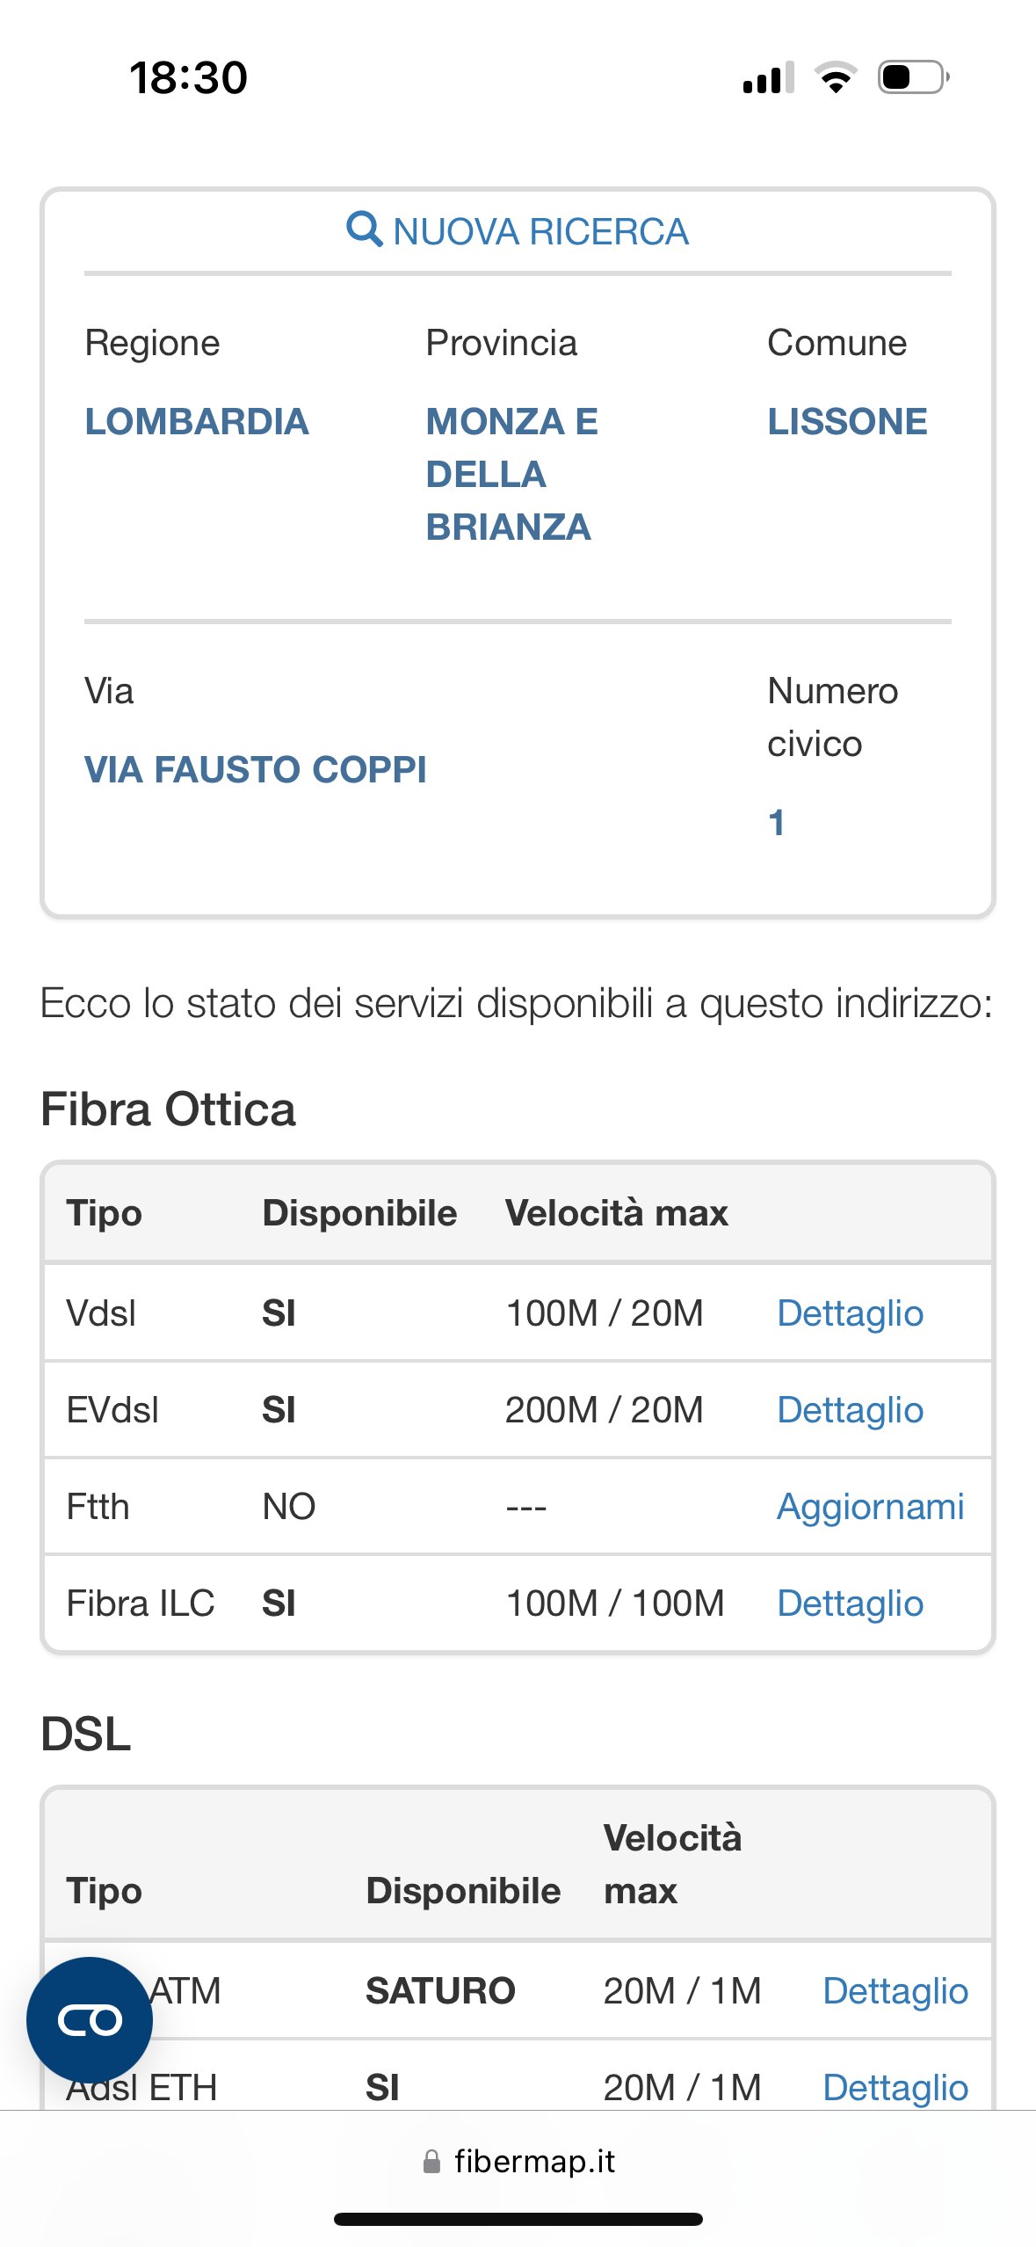Click civic number 1 link
Viewport: 1036px width, 2247px height.
(776, 823)
